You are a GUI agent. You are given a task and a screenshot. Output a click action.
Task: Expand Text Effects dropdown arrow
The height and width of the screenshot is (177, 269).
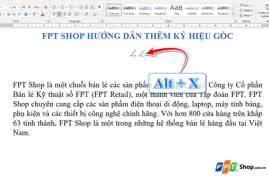click(x=29, y=14)
